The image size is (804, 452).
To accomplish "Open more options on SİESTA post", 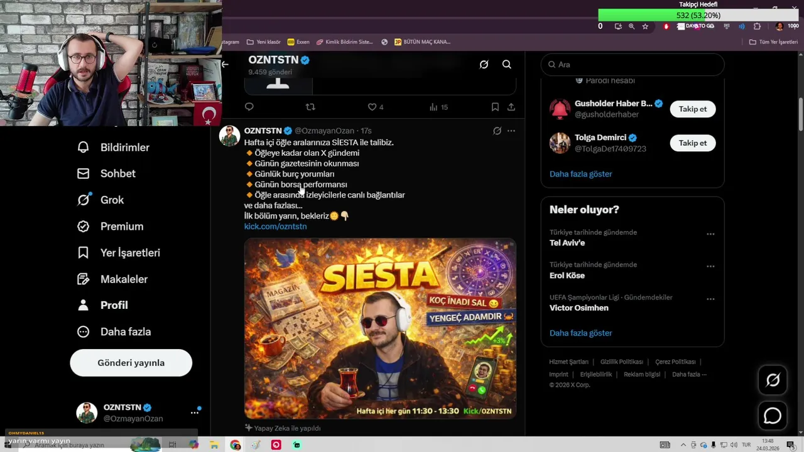I will [x=511, y=131].
